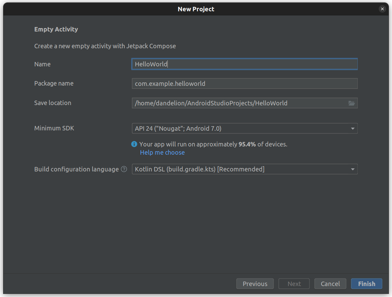The image size is (392, 297).
Task: Open the Minimum SDK dropdown
Action: (245, 128)
